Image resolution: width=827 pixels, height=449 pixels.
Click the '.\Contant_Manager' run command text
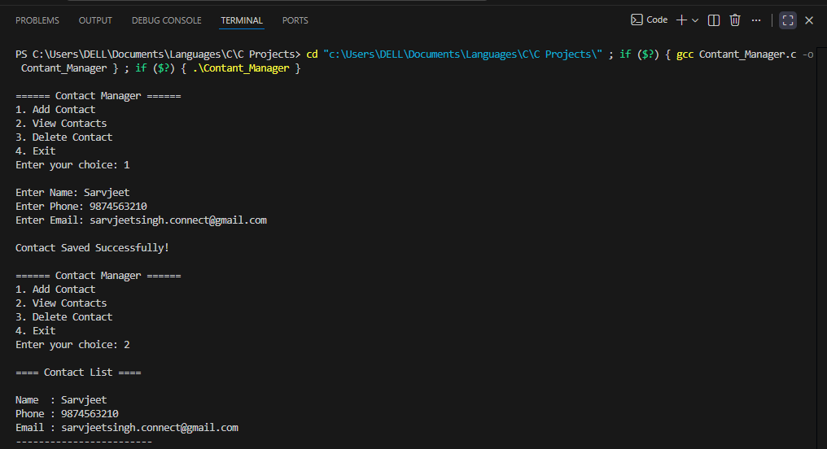[241, 68]
